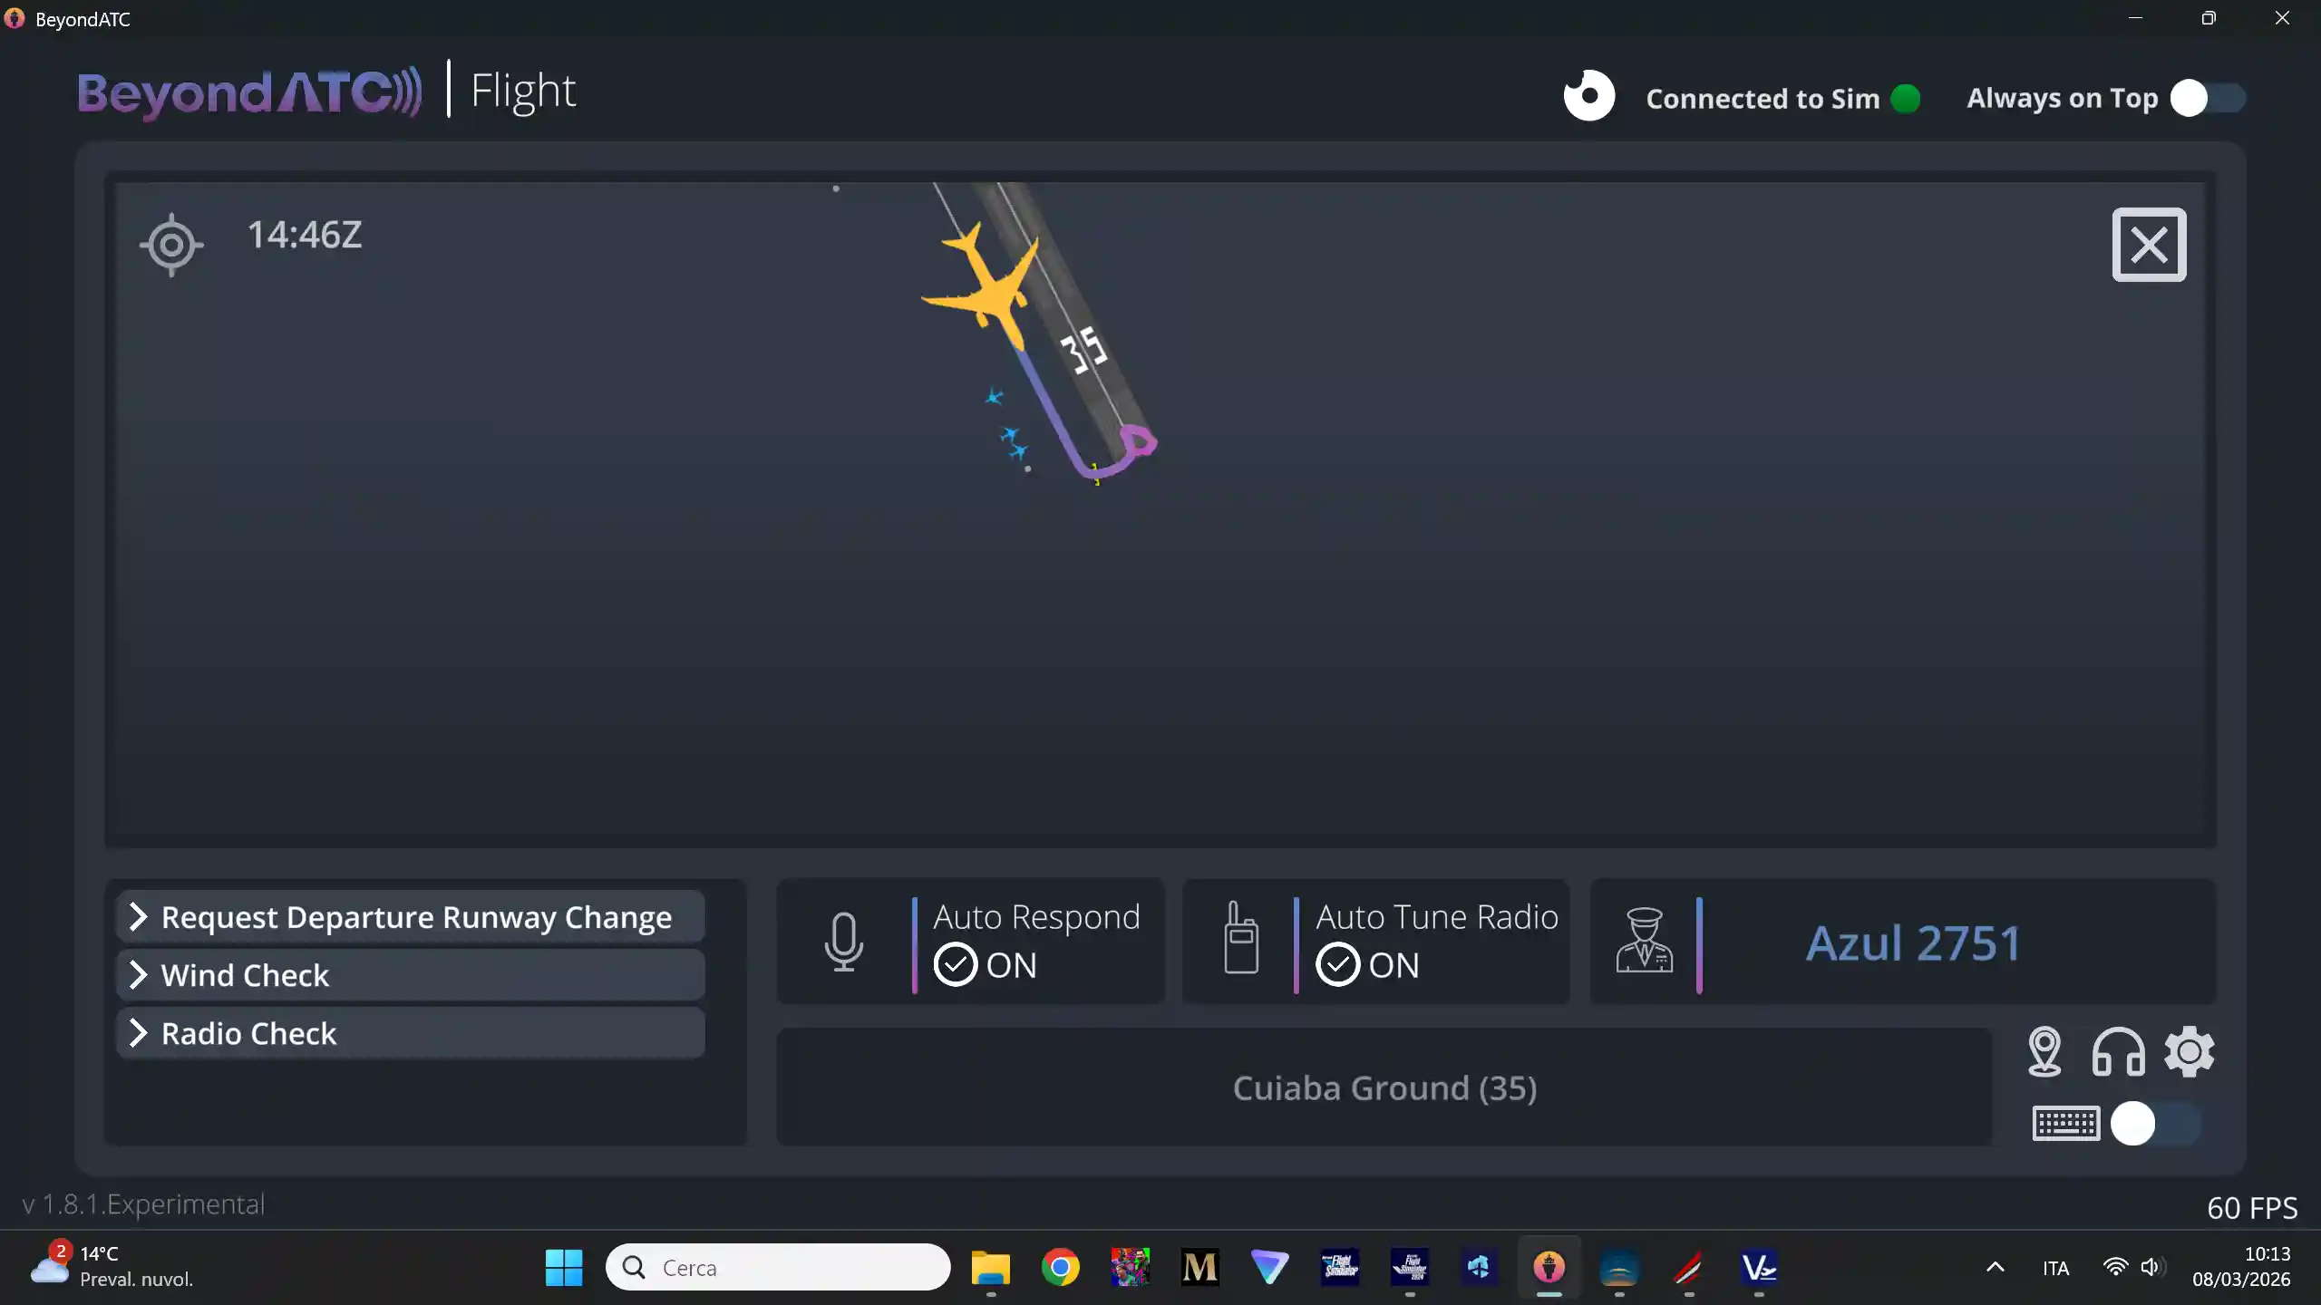2321x1305 pixels.
Task: Click the volume speaker tray icon
Action: [x=2152, y=1267]
